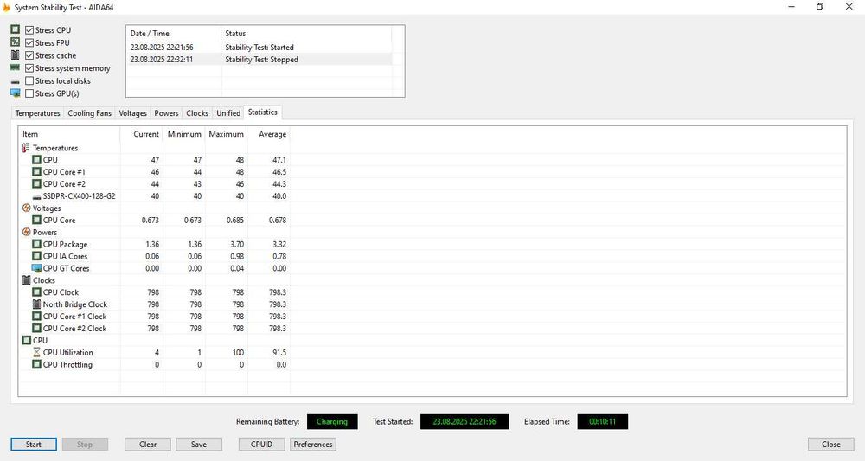
Task: Open the Voltages tab
Action: tap(133, 113)
